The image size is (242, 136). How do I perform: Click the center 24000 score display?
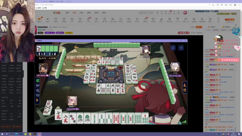(x=111, y=79)
